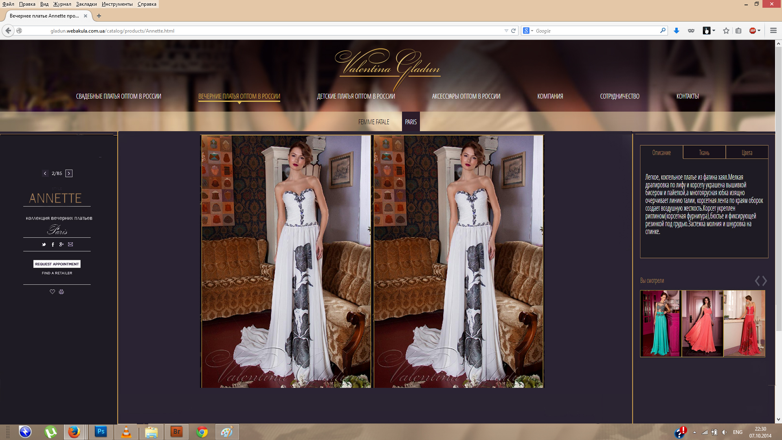Click Request Appointment button
Viewport: 782px width, 440px height.
tap(57, 264)
